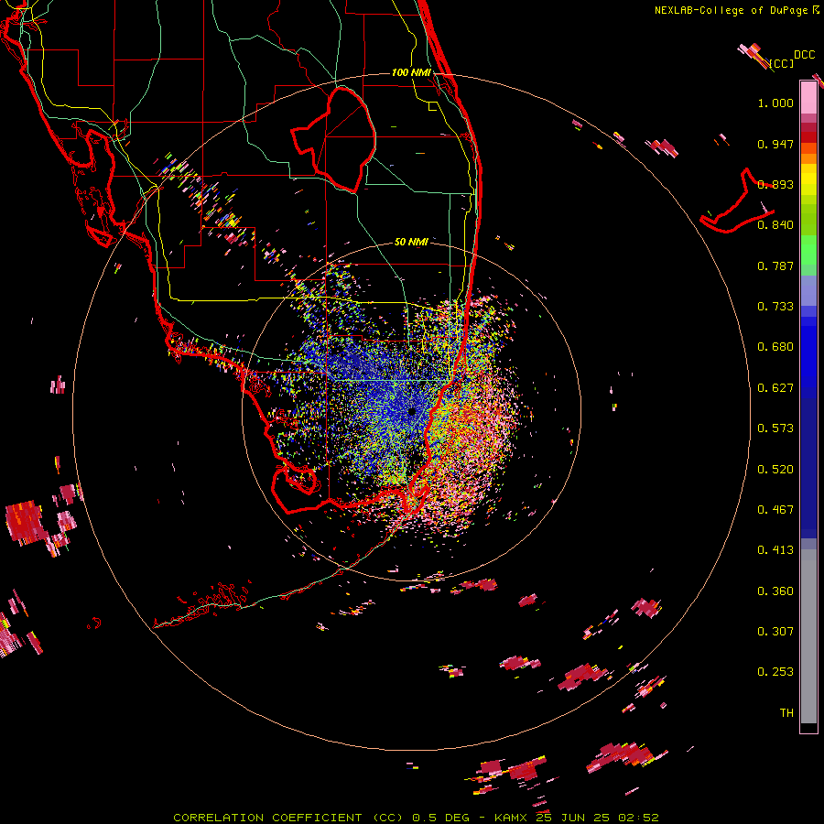Viewport: 824px width, 824px height.
Task: Click the 0.787 color scale value
Action: pos(775,266)
